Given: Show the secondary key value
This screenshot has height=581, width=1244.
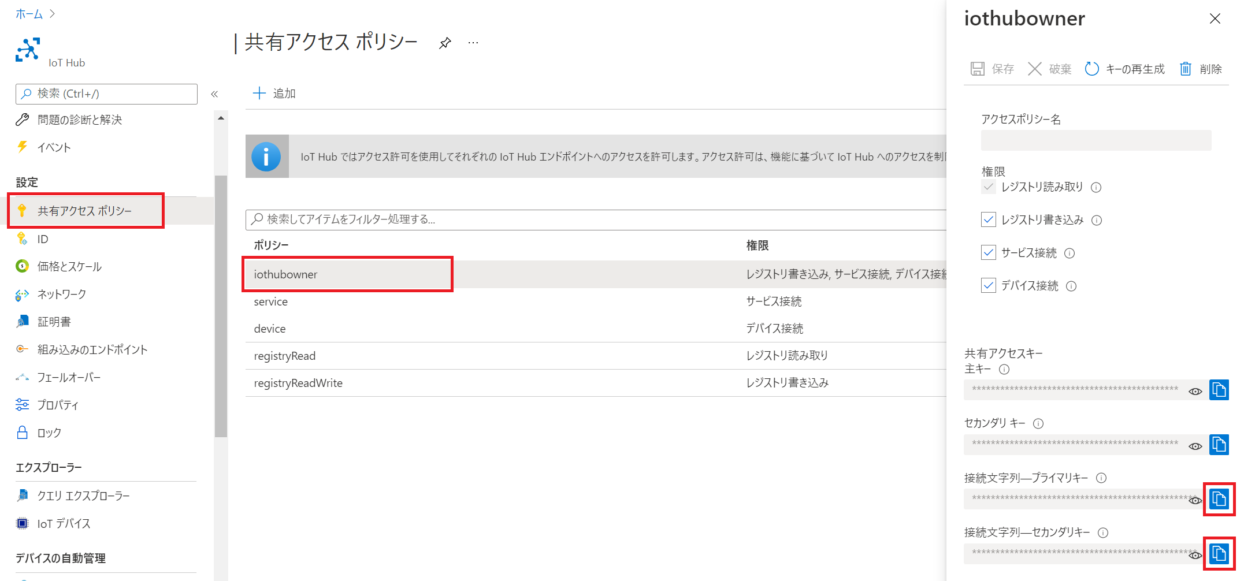Looking at the screenshot, I should click(1195, 446).
